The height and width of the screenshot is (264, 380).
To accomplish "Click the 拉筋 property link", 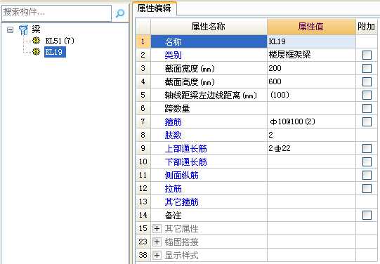I will coord(173,188).
